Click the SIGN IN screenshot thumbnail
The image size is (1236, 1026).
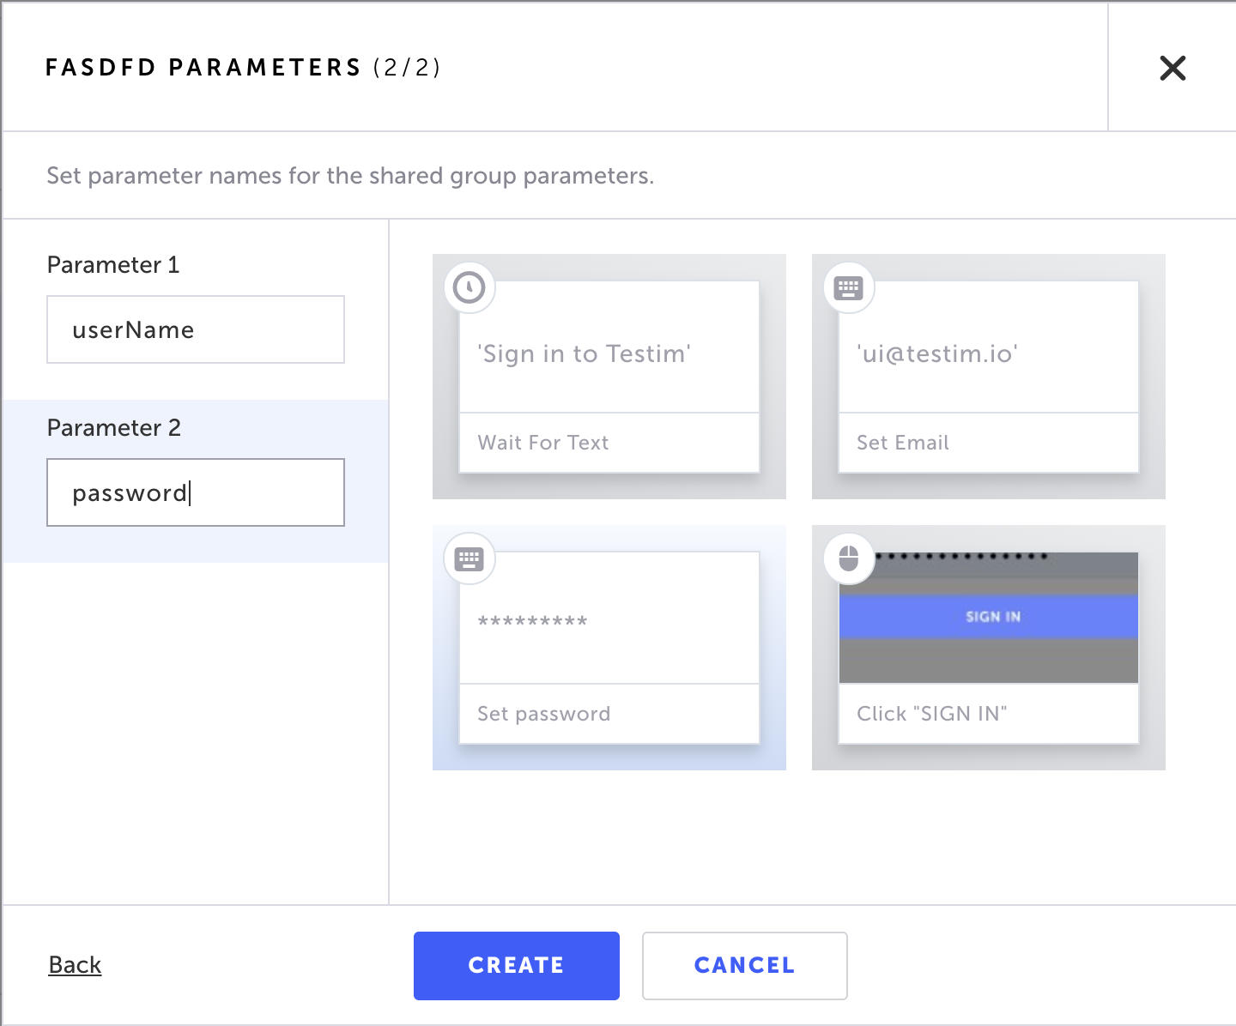coord(989,618)
